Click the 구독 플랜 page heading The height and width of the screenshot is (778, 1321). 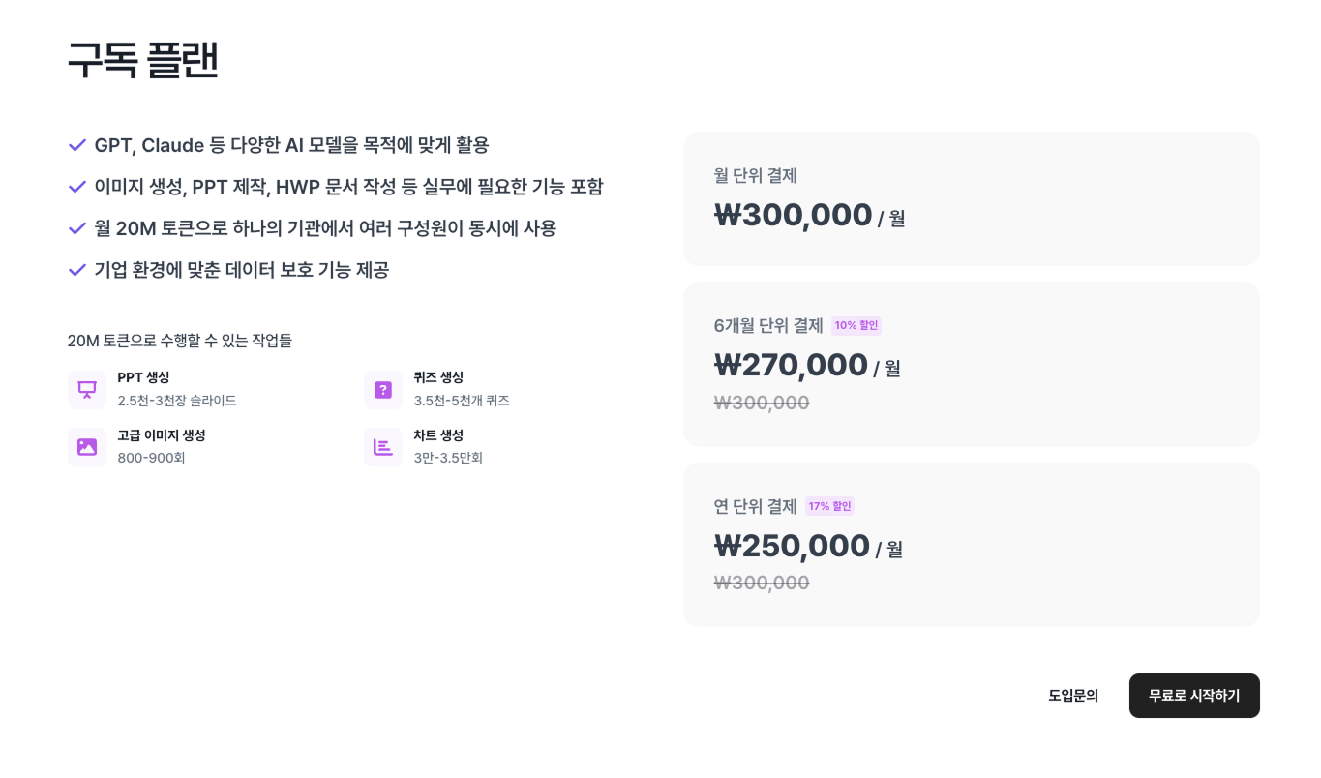coord(142,60)
